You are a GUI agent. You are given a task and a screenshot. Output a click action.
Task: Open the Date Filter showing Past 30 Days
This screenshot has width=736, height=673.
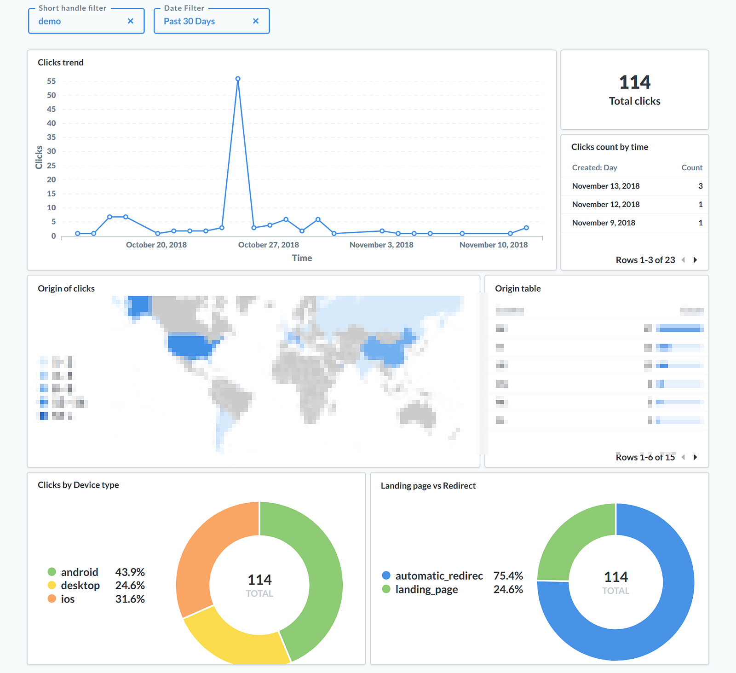click(x=212, y=21)
